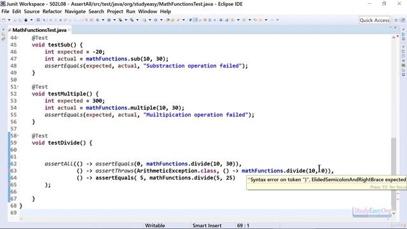Click the Search flashlight toolbar icon
This screenshot has height=229, width=407.
179,20
